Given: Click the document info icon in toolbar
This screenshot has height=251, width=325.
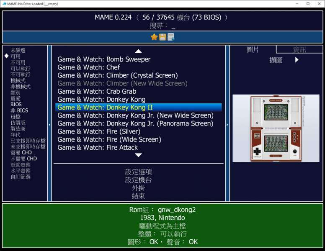Looking at the screenshot, I should click(171, 37).
